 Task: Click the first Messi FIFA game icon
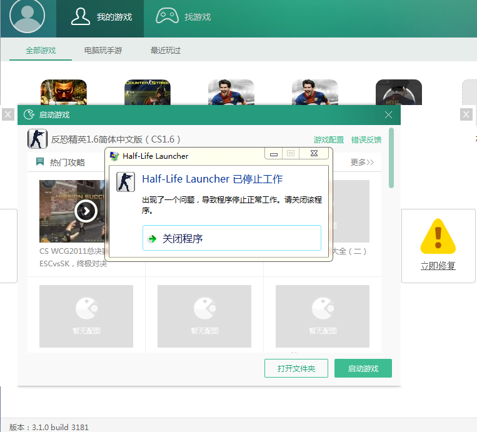(231, 92)
